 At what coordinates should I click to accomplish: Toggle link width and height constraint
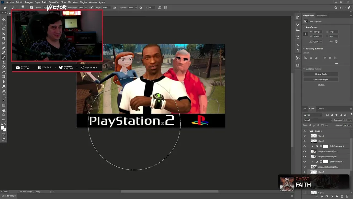pyautogui.click(x=305, y=34)
